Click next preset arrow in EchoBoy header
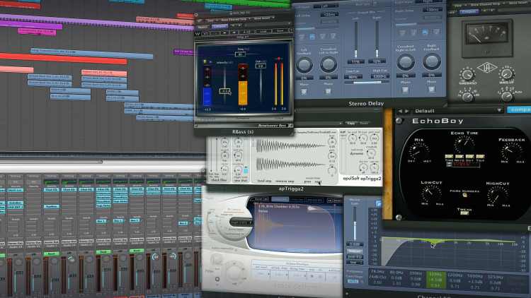Image resolution: width=531 pixels, height=298 pixels. click(x=406, y=111)
